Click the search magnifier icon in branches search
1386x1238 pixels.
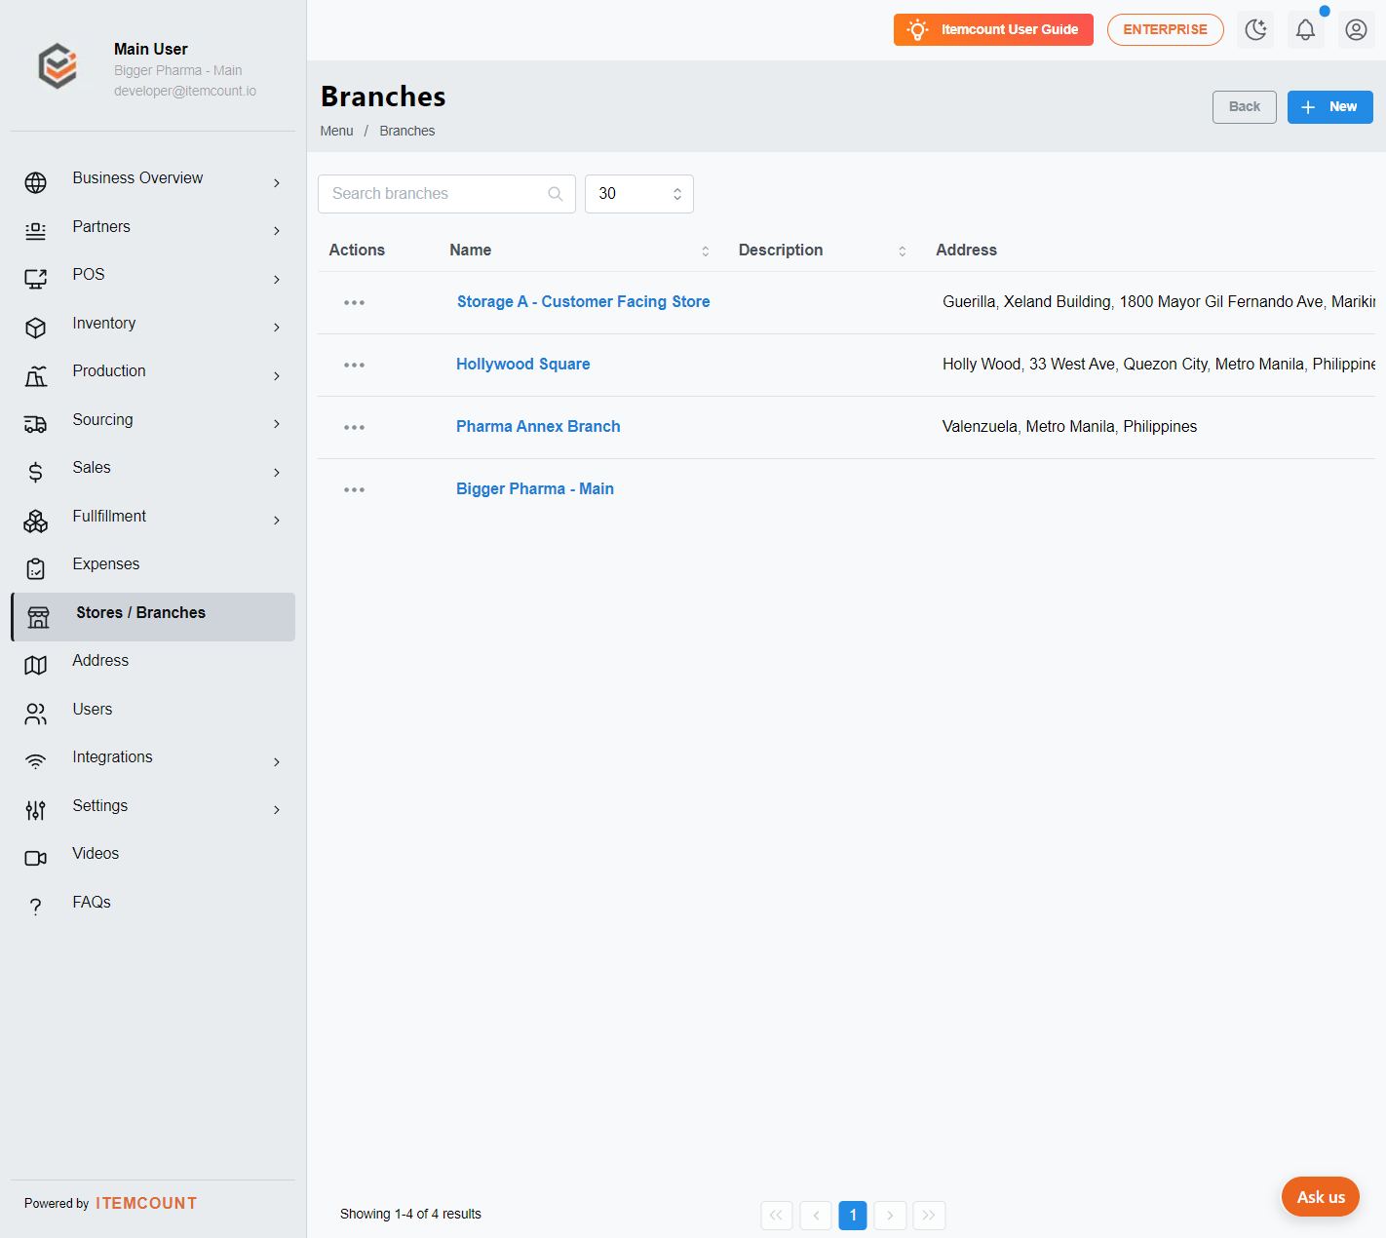click(556, 194)
